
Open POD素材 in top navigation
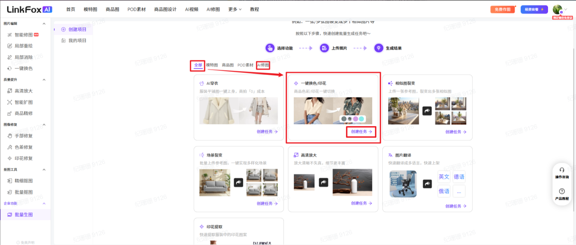pyautogui.click(x=136, y=10)
